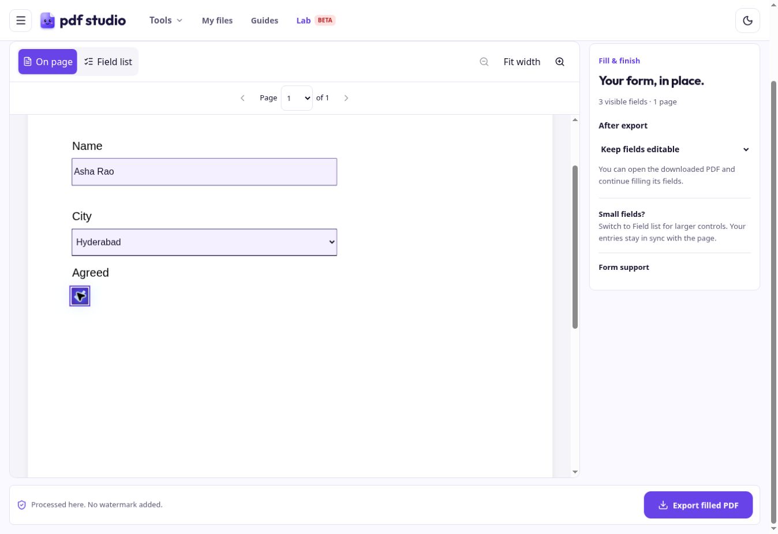Click the 'Agreed' field label
The width and height of the screenshot is (778, 534).
(91, 273)
